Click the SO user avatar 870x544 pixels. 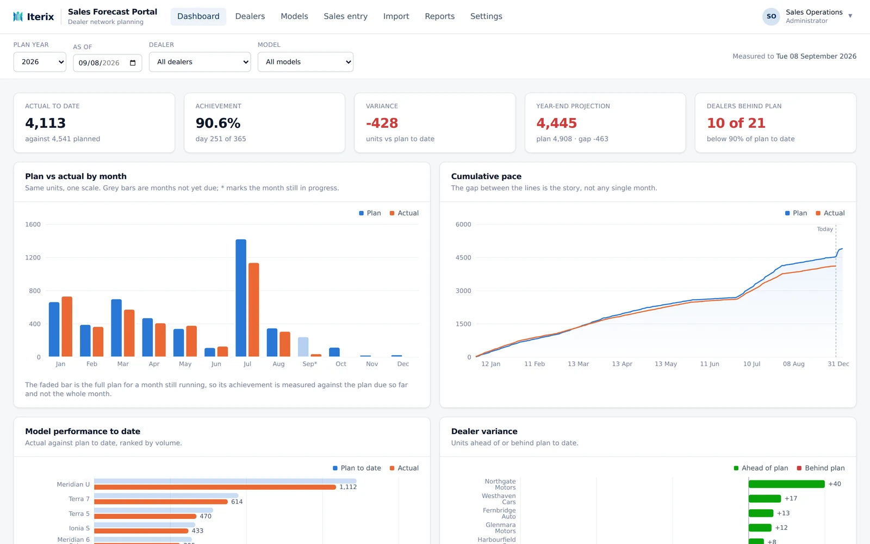(771, 16)
